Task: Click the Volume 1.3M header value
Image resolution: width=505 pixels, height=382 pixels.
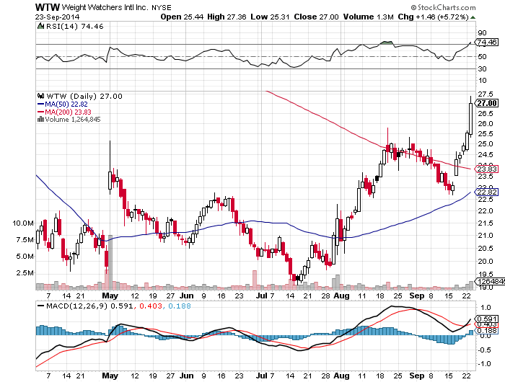Action: [368, 17]
